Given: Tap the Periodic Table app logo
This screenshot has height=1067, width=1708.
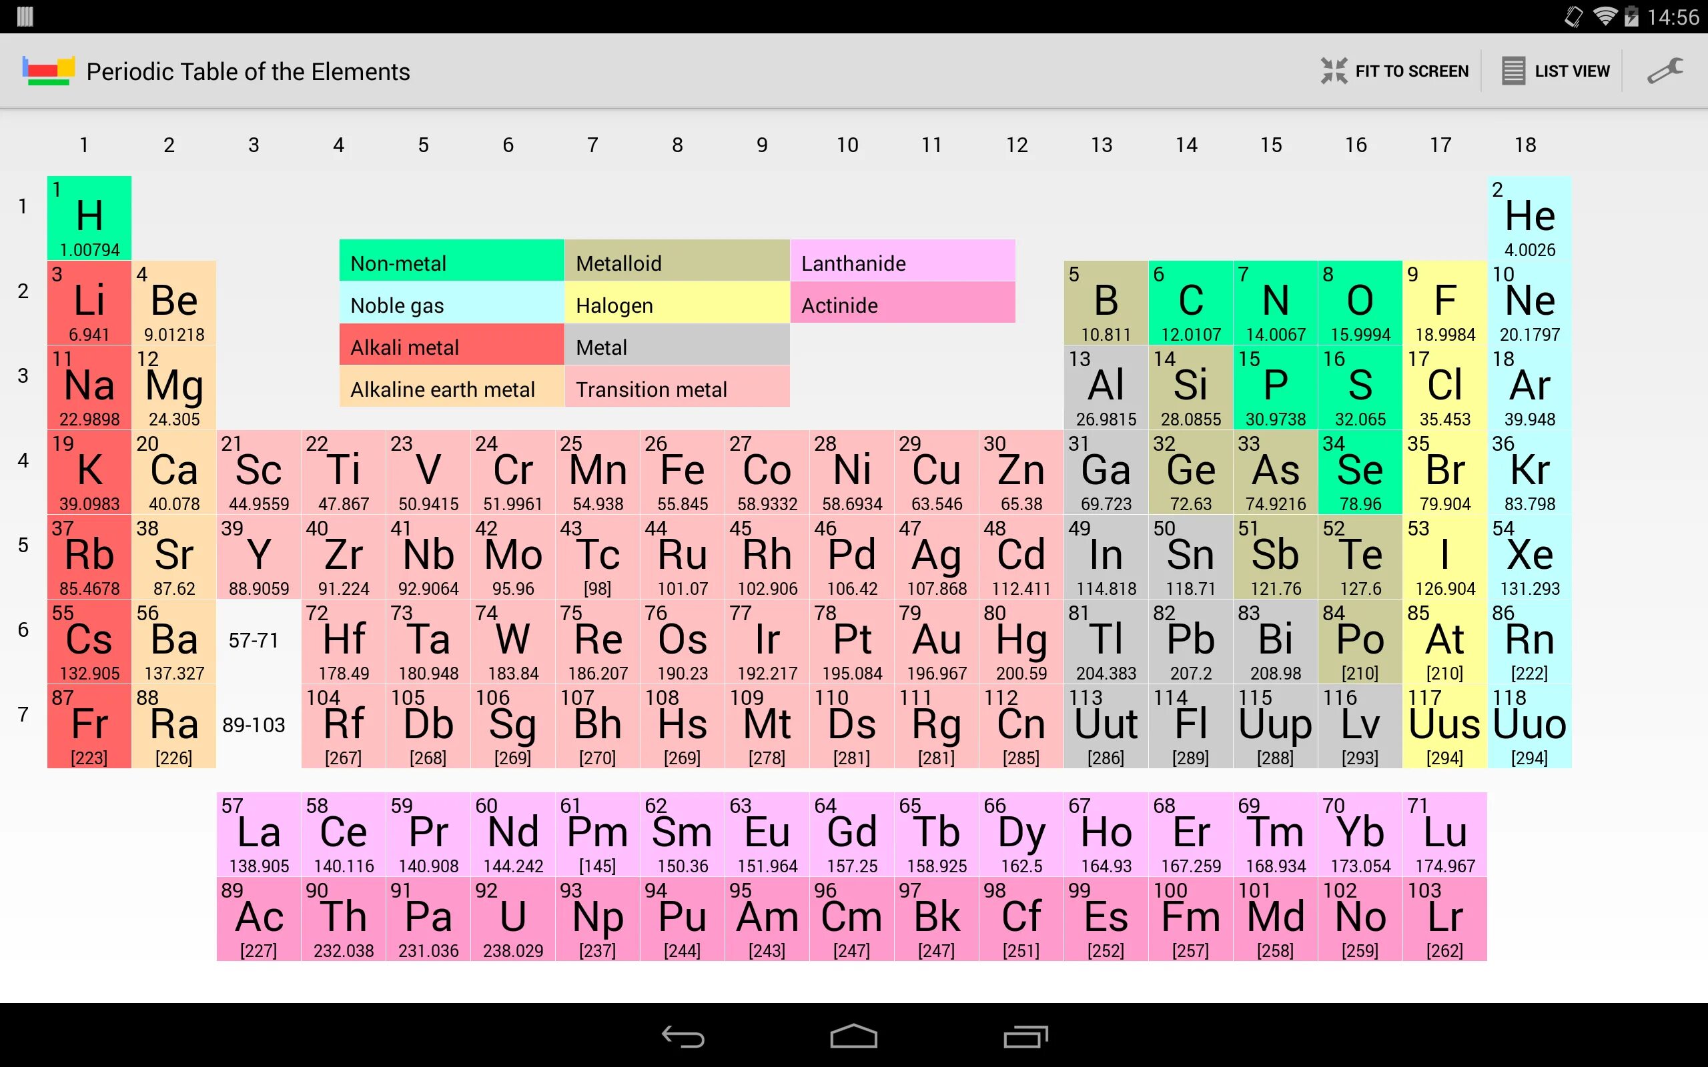Looking at the screenshot, I should pyautogui.click(x=48, y=71).
